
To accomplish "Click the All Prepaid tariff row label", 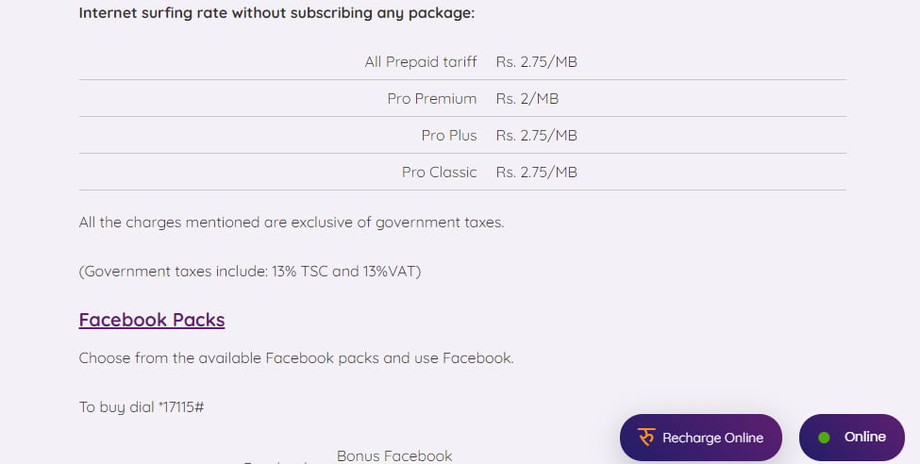I will click(x=421, y=62).
